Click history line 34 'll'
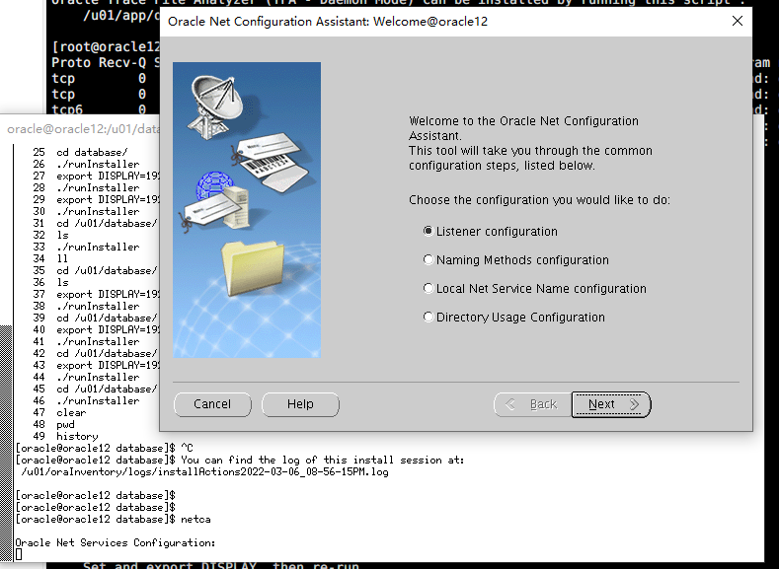This screenshot has height=569, width=779. 50,259
